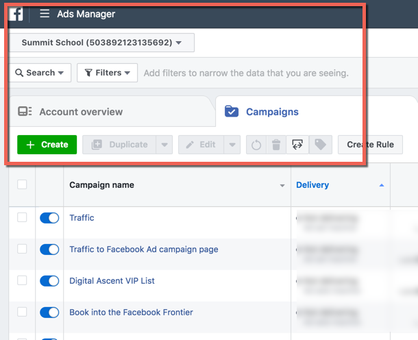Tick the select-all checkbox in header
This screenshot has width=418, height=340.
click(x=22, y=184)
